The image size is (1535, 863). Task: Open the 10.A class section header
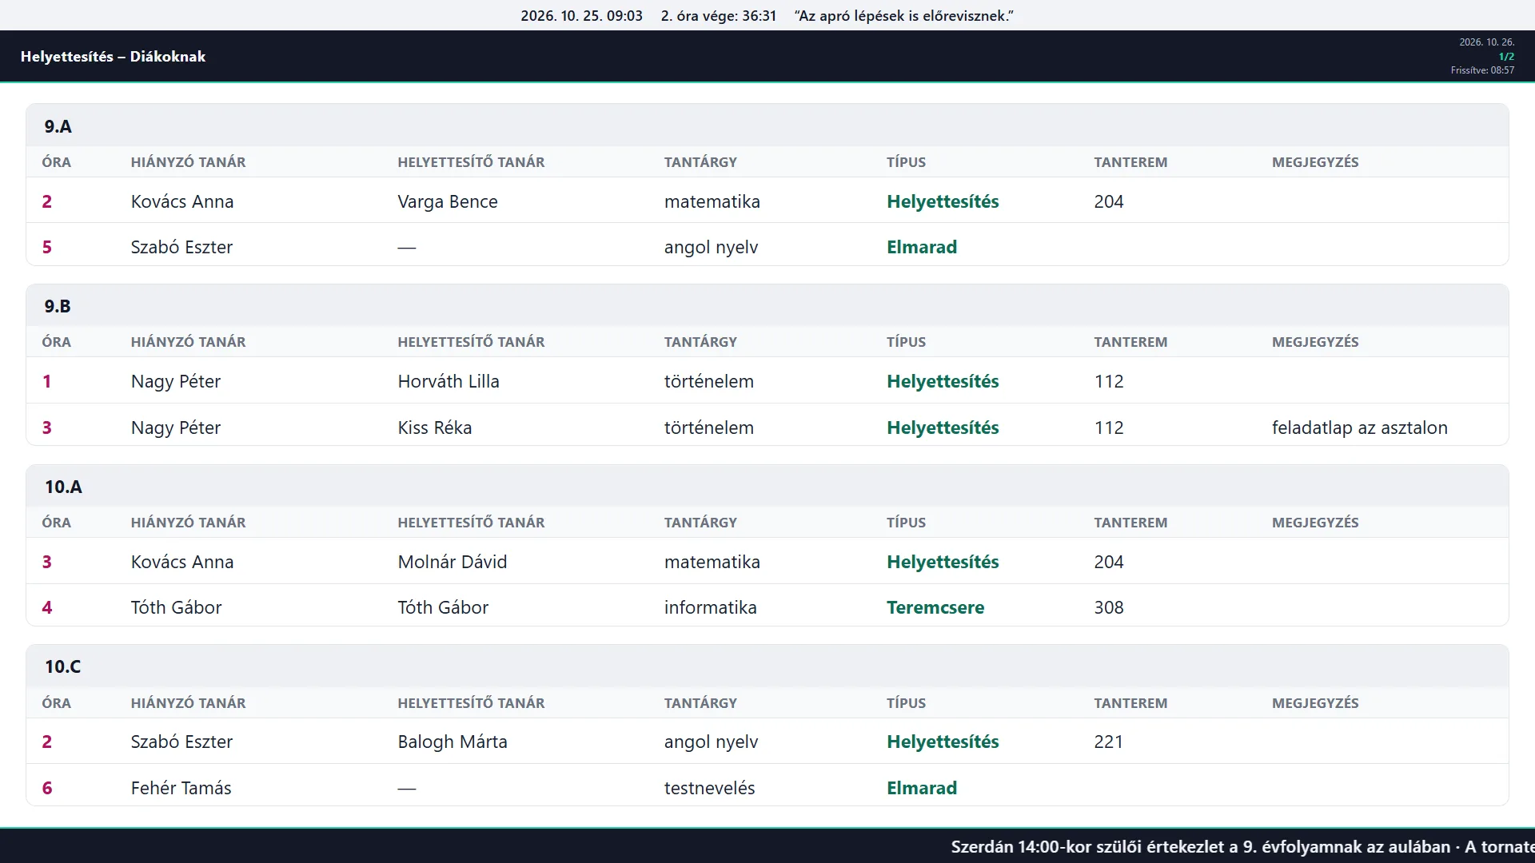pos(767,487)
